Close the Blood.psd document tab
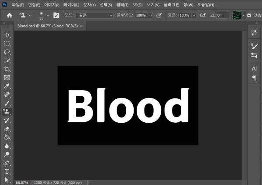 81,26
